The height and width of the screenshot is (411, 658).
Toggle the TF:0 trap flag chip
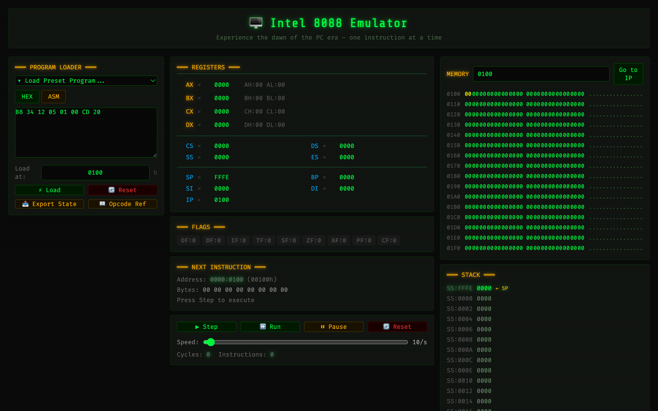263,240
